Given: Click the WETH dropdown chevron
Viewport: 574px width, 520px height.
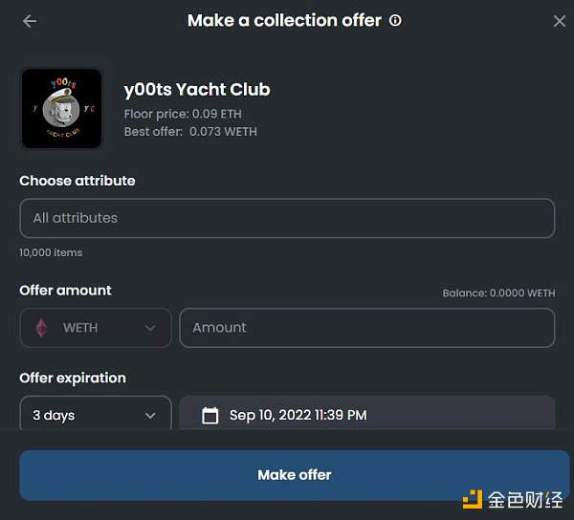Looking at the screenshot, I should (x=150, y=328).
